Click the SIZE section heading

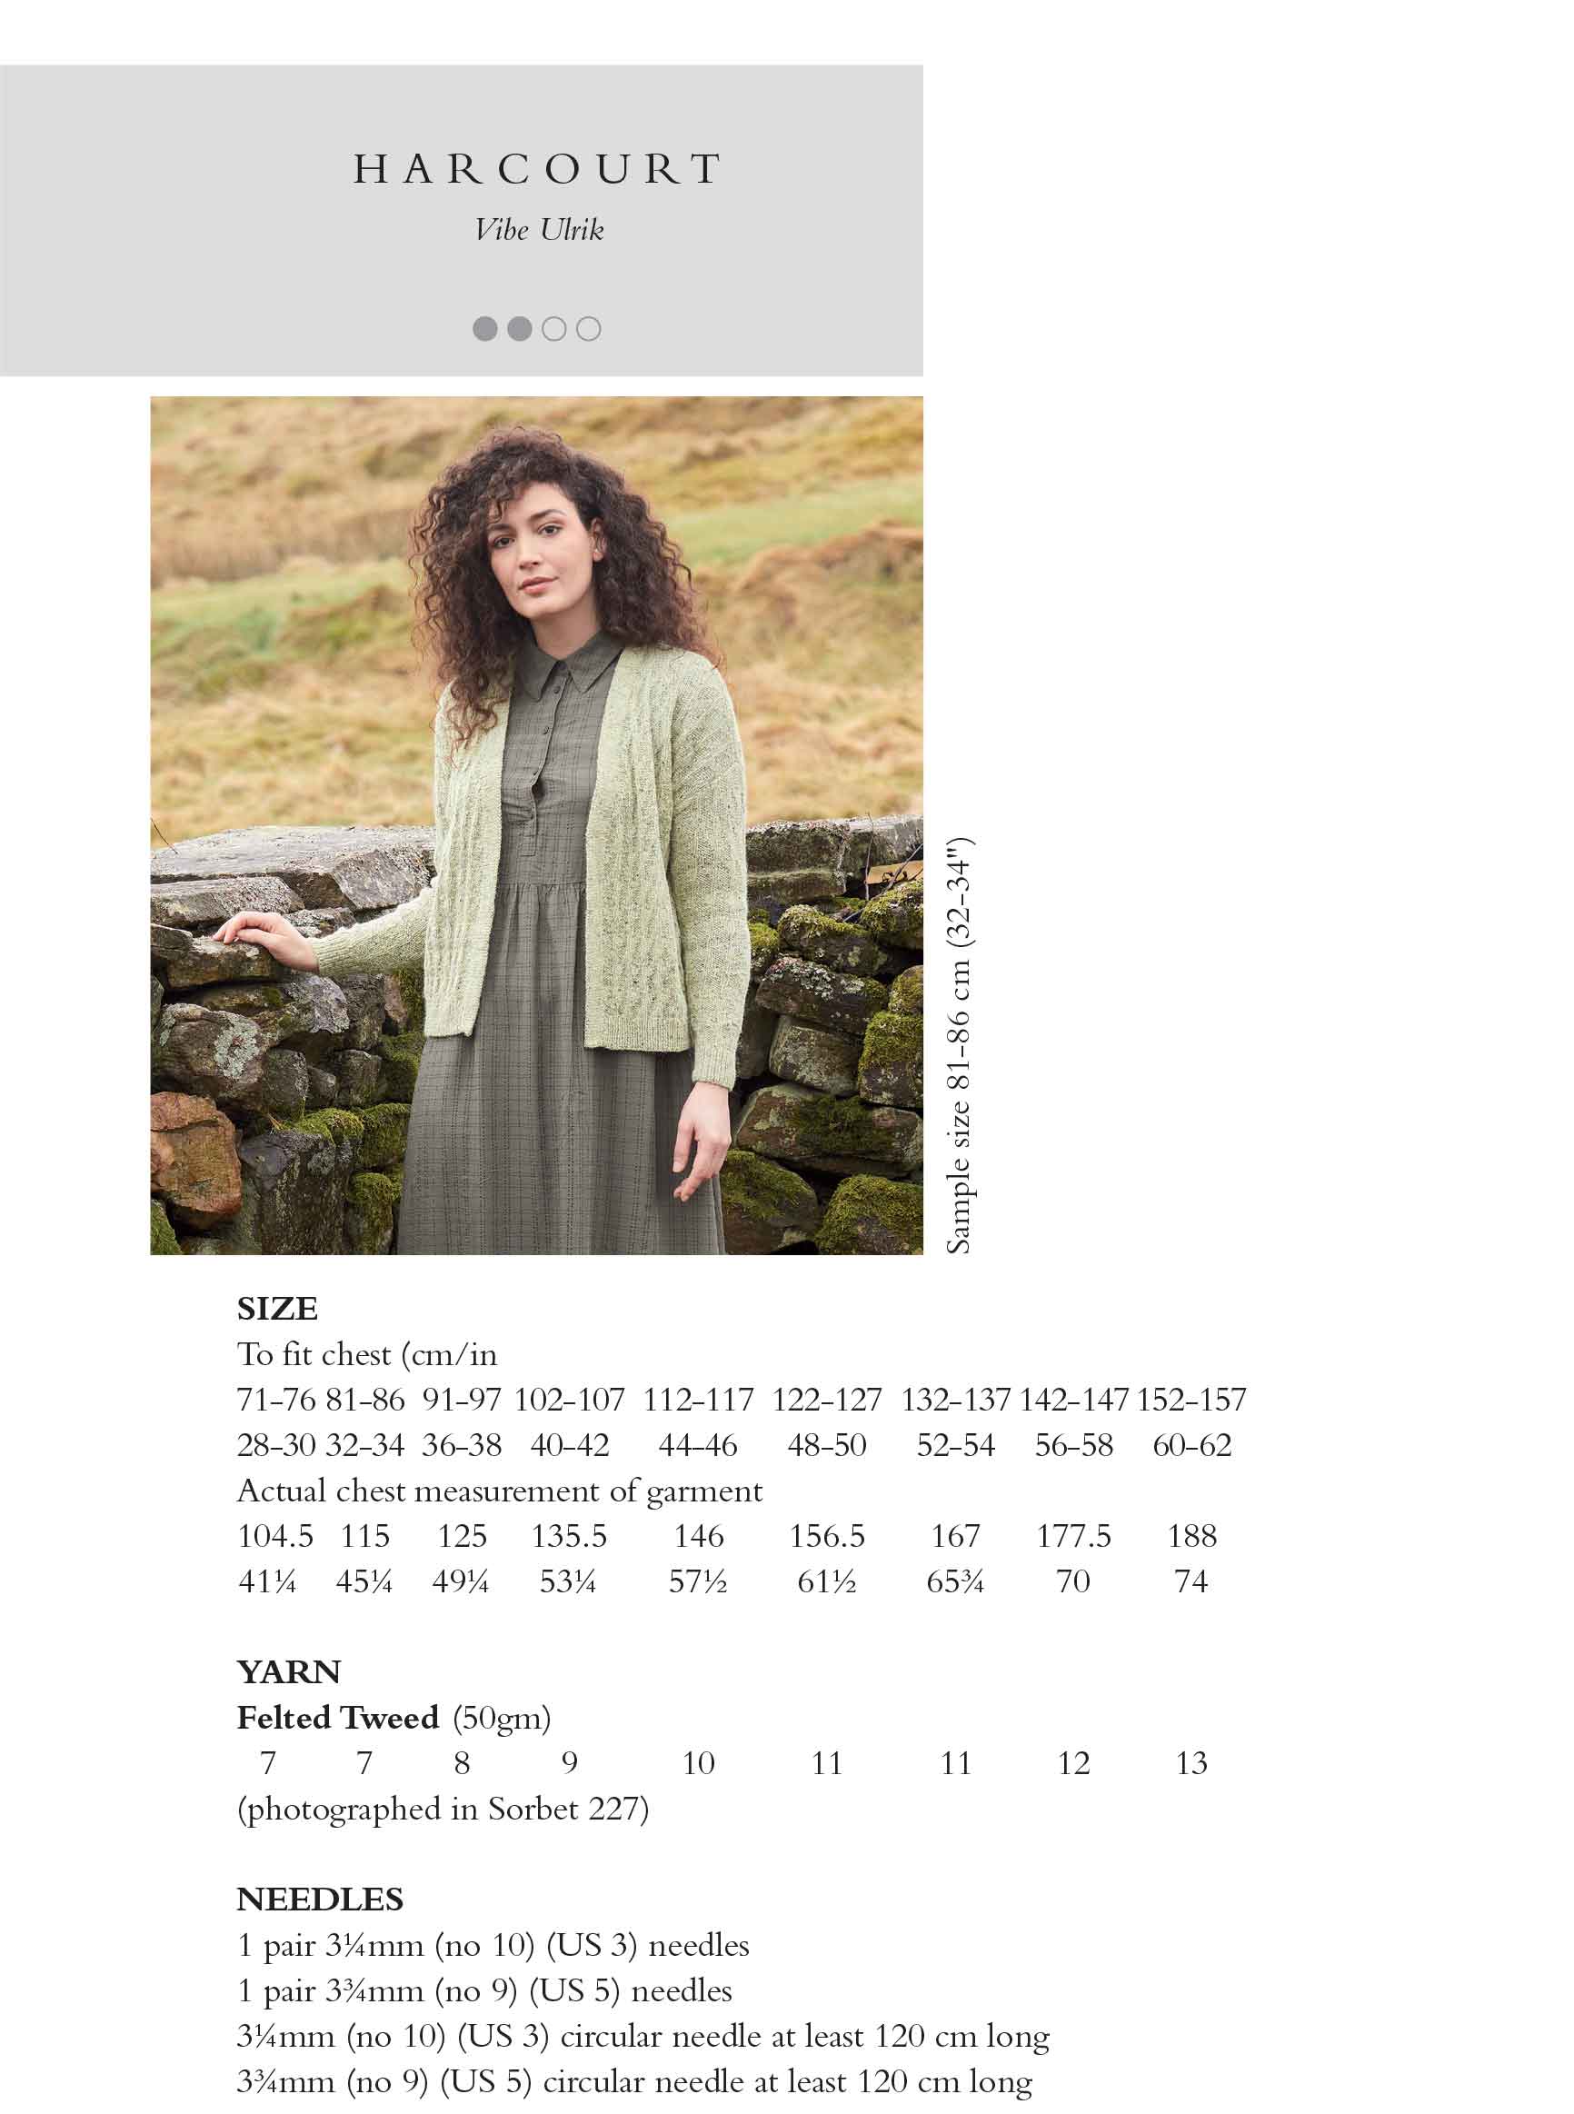pos(277,1308)
